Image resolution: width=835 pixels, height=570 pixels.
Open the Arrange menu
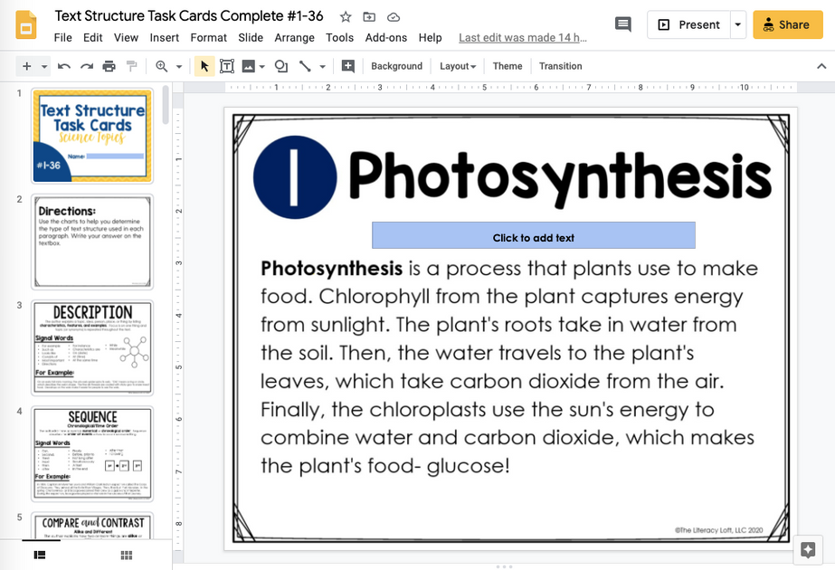point(294,38)
